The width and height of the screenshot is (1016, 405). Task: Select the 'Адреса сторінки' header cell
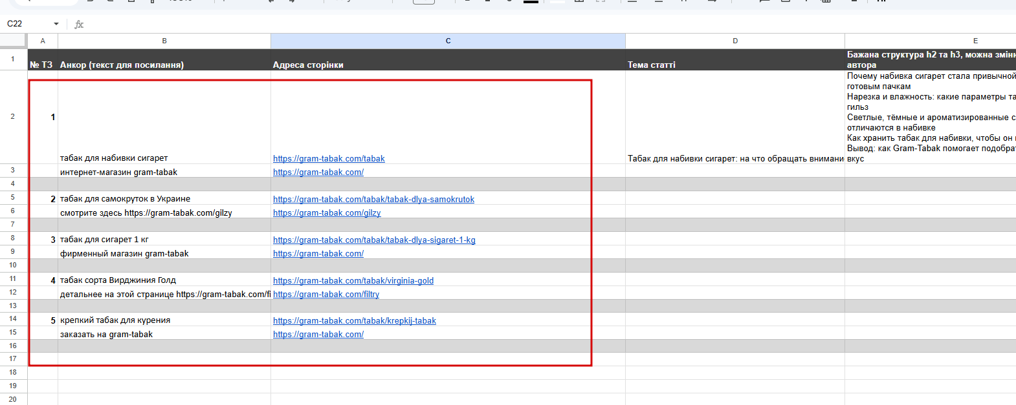point(448,59)
